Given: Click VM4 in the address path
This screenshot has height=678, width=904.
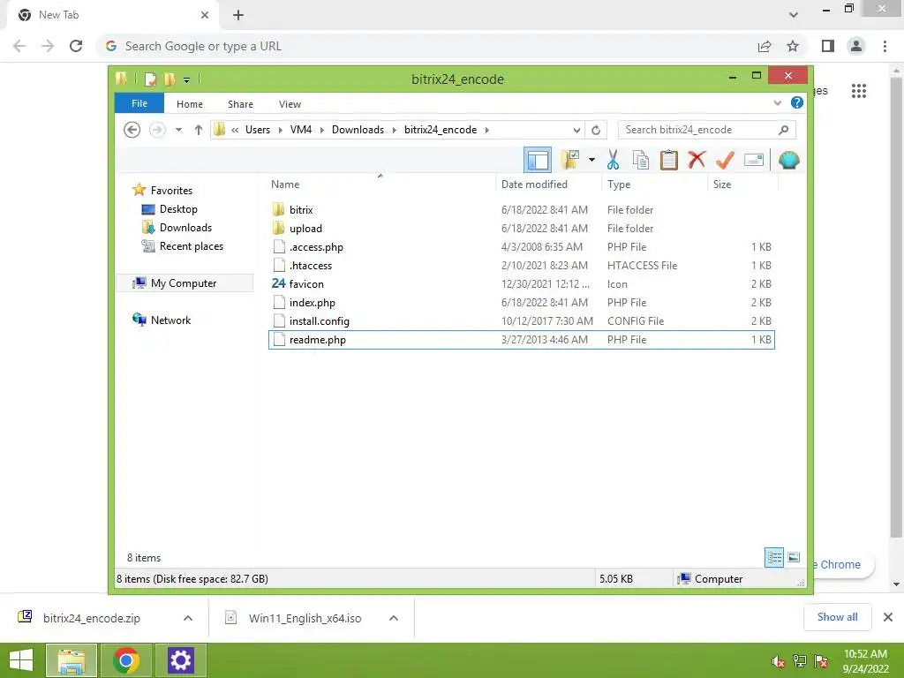Looking at the screenshot, I should click(x=301, y=130).
